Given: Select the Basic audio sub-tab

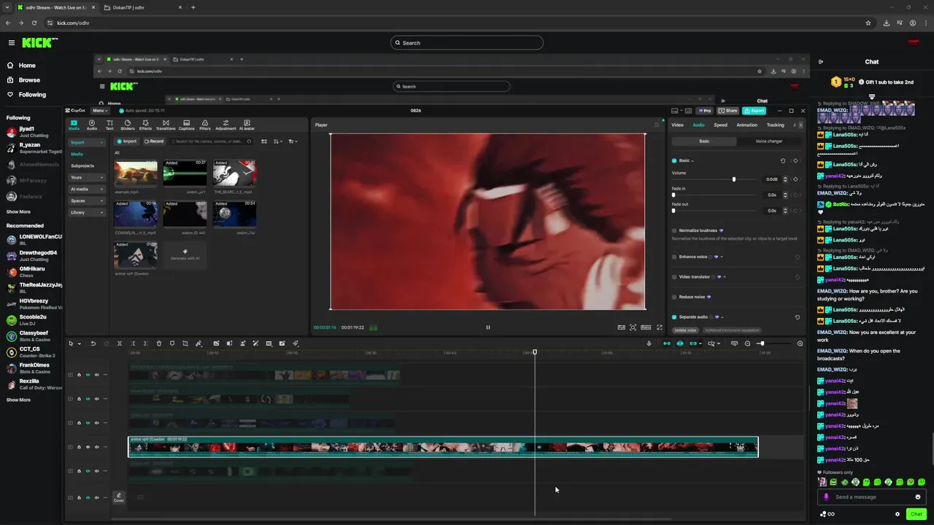Looking at the screenshot, I should [x=704, y=141].
